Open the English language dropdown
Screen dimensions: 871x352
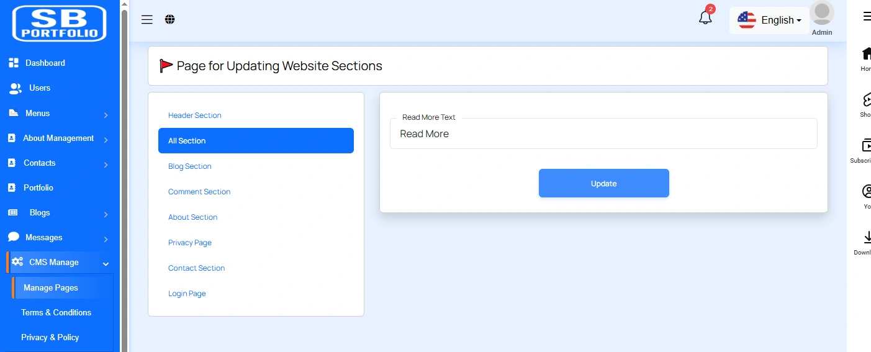click(770, 20)
